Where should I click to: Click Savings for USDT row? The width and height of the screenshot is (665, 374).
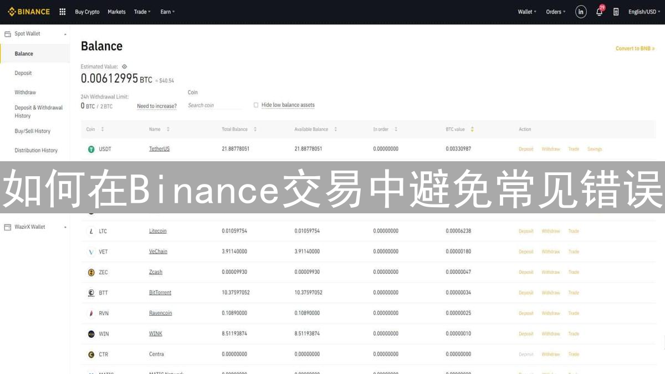595,149
